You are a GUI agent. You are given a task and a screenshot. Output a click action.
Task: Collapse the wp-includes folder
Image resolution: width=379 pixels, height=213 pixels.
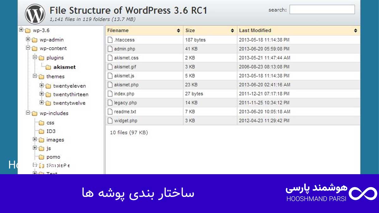(x=28, y=113)
